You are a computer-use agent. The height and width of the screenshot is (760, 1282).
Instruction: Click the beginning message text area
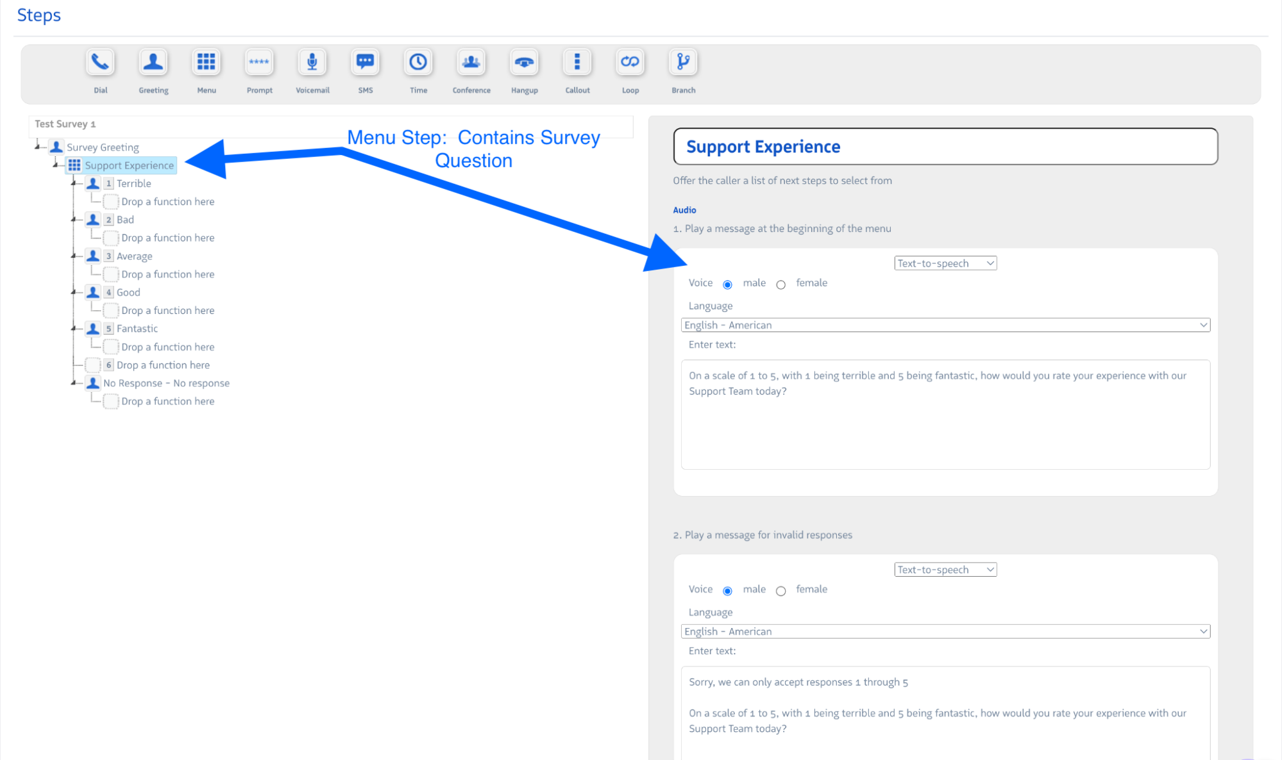tap(945, 414)
